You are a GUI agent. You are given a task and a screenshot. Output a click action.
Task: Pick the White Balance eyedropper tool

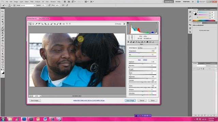tap(36, 24)
